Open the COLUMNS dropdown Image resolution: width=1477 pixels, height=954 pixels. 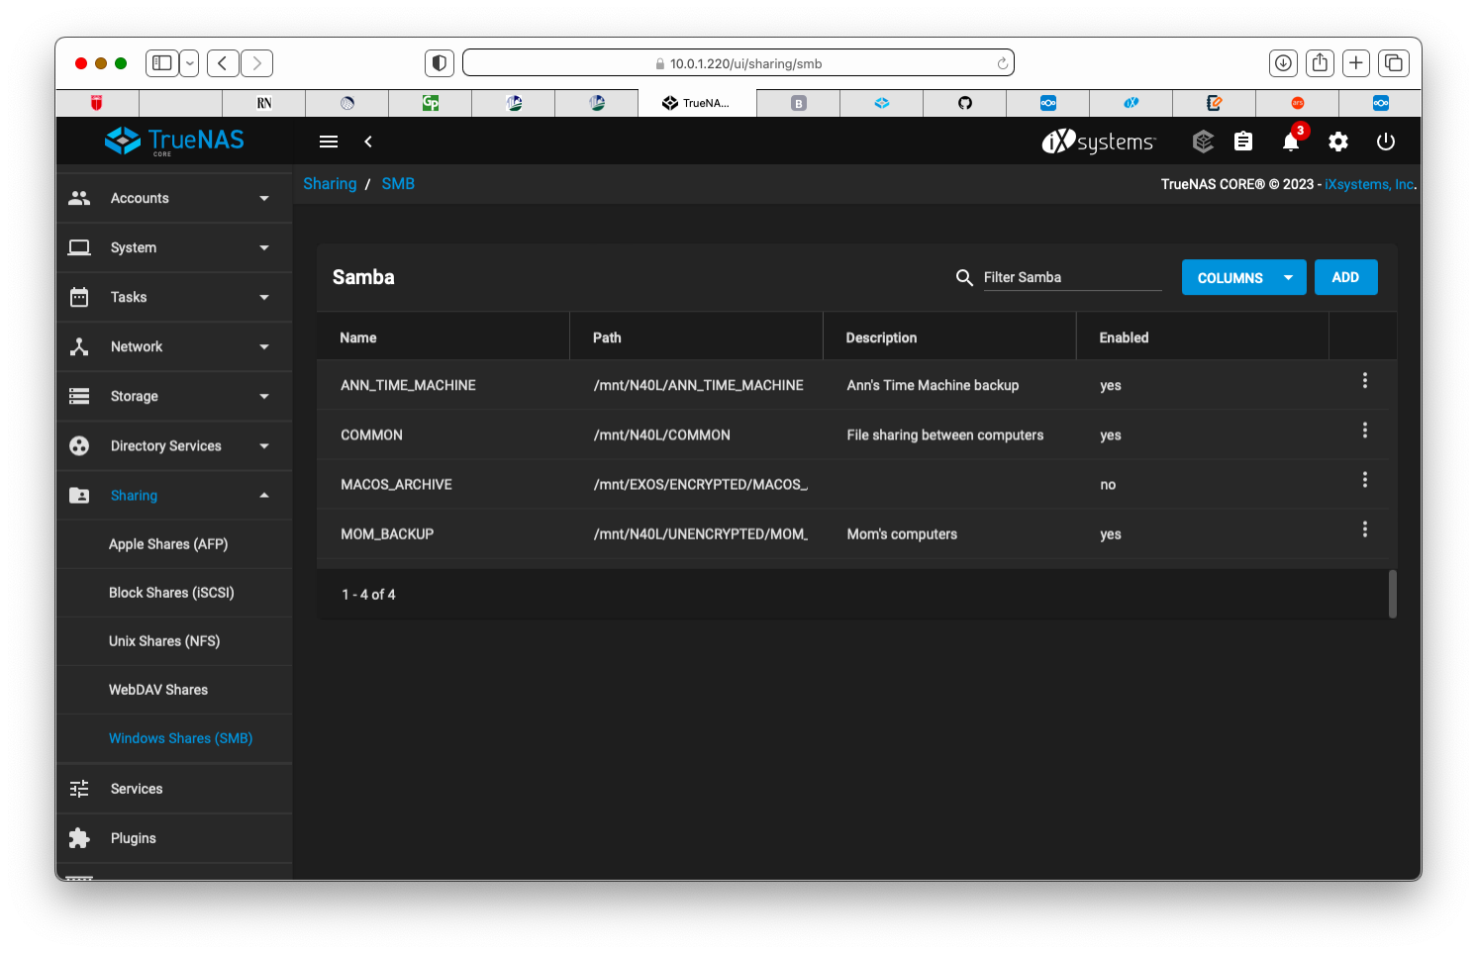[x=1244, y=277]
